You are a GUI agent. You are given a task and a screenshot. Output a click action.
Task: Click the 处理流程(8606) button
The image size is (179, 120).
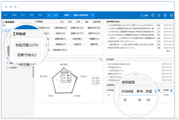point(61,28)
